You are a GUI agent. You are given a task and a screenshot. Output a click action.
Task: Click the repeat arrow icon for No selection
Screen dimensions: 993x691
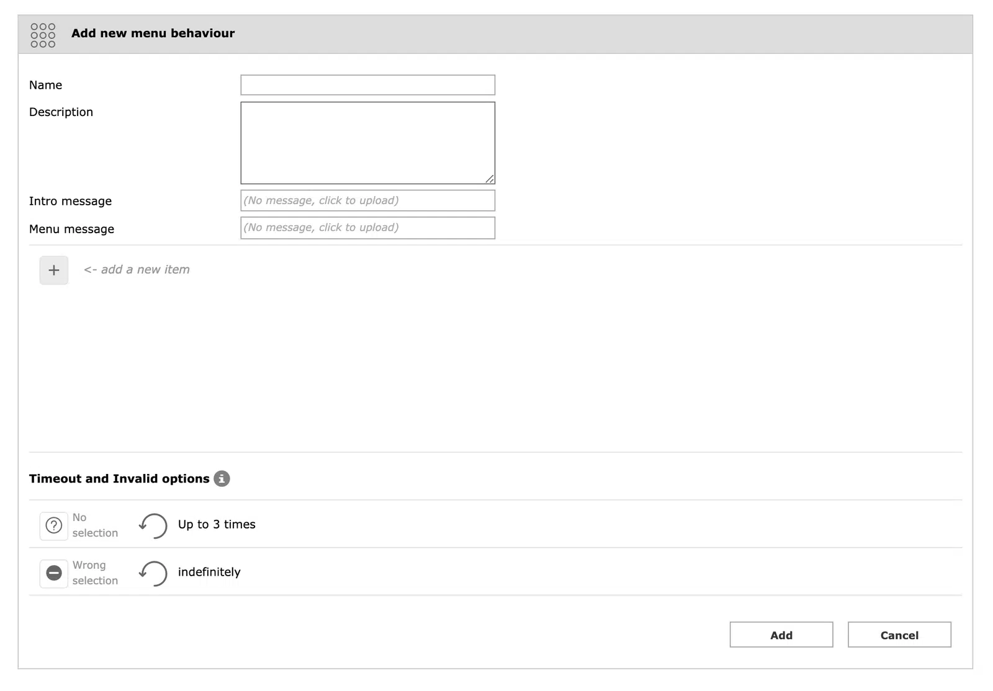pyautogui.click(x=153, y=525)
